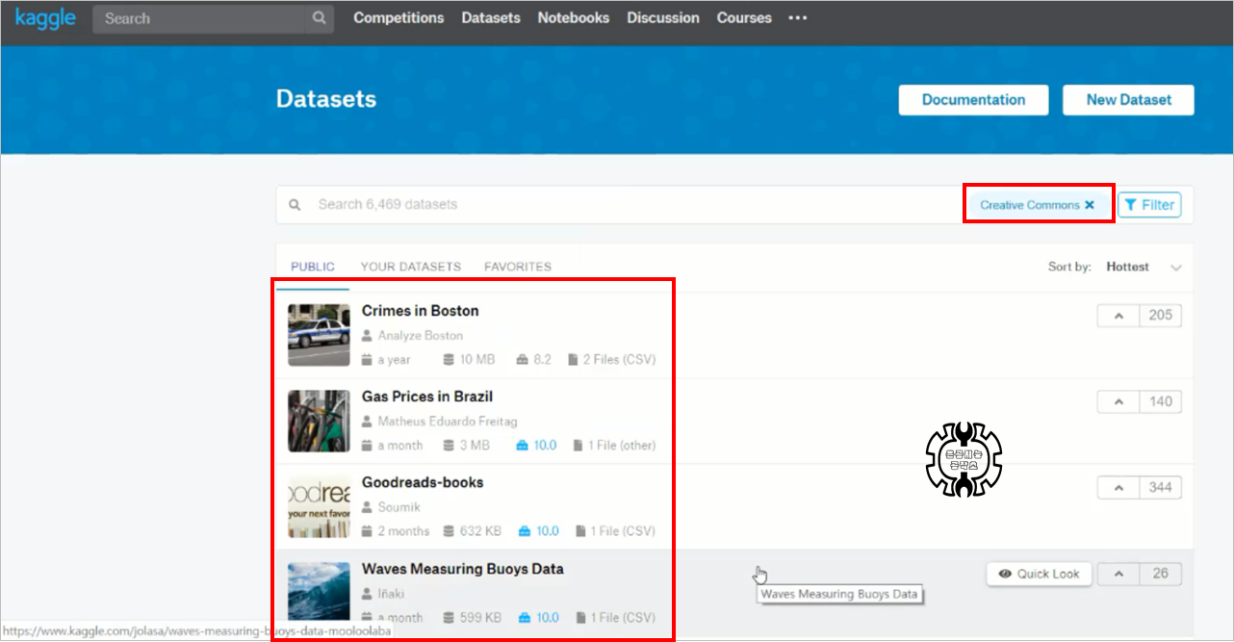The height and width of the screenshot is (642, 1234).
Task: Open the Gas Prices in Brazil dataset title
Action: pos(427,397)
